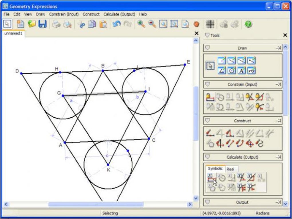Viewport: 292px width, 219px height.
Task: Open the File menu
Action: pyautogui.click(x=6, y=14)
